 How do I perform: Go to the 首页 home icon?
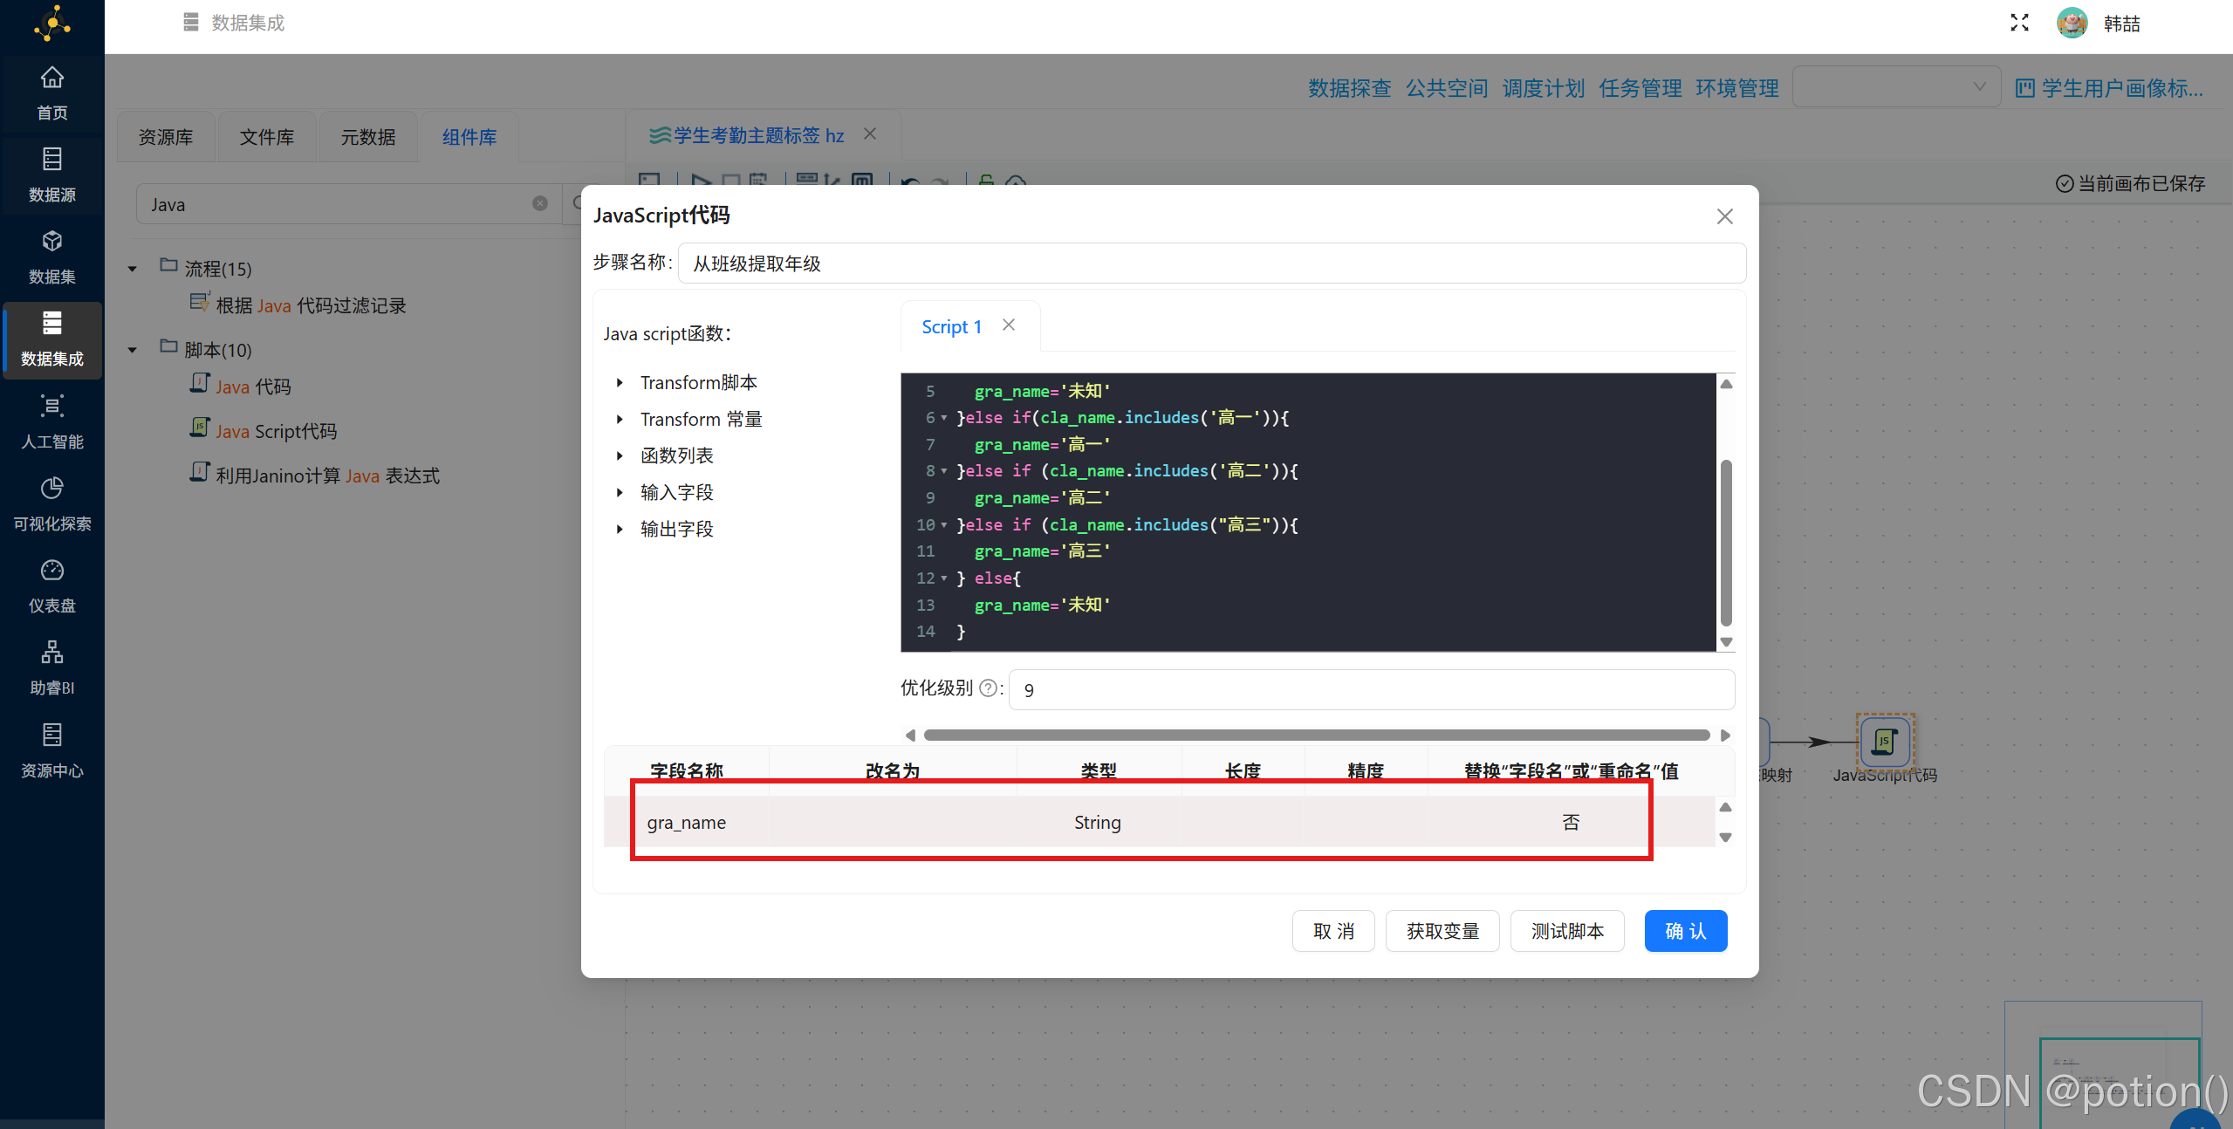(x=52, y=78)
